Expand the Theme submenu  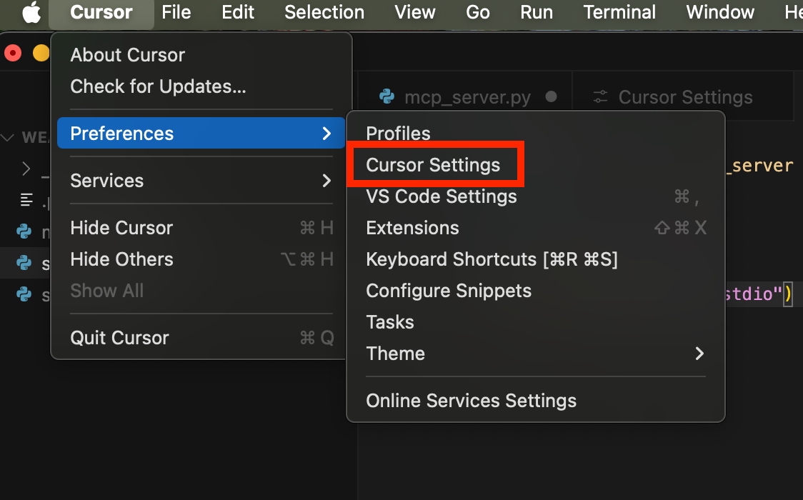(536, 354)
